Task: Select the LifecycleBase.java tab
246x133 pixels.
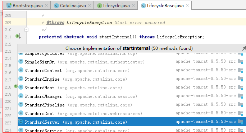Action: [165, 6]
